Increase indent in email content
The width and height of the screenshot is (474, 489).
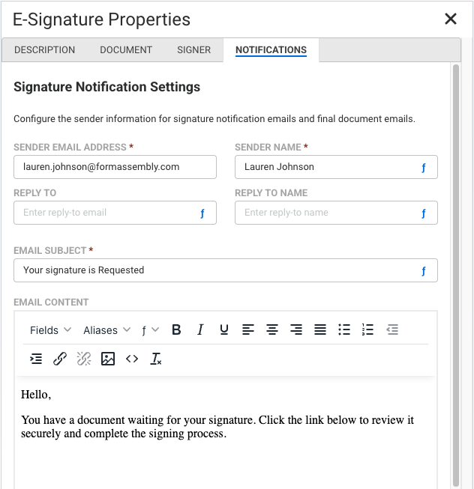(x=36, y=359)
